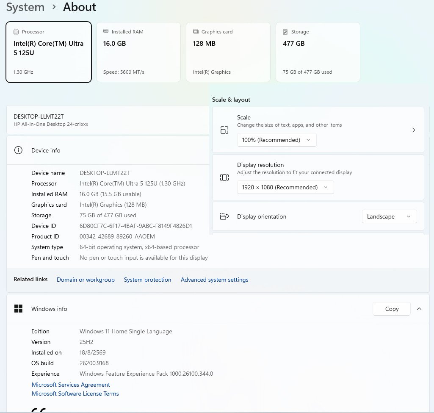Click the 64-bit operating system value
This screenshot has width=434, height=413.
(x=139, y=247)
